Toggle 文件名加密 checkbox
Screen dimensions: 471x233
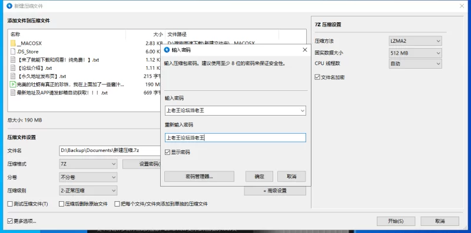(x=317, y=77)
